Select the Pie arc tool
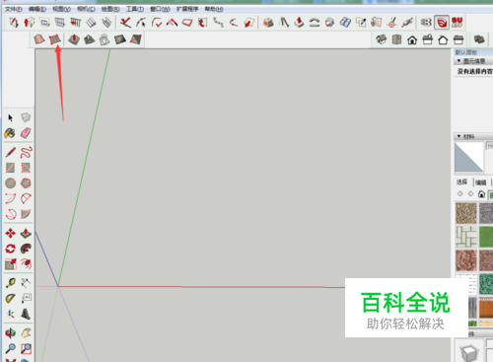The width and height of the screenshot is (493, 362). pyautogui.click(x=26, y=198)
